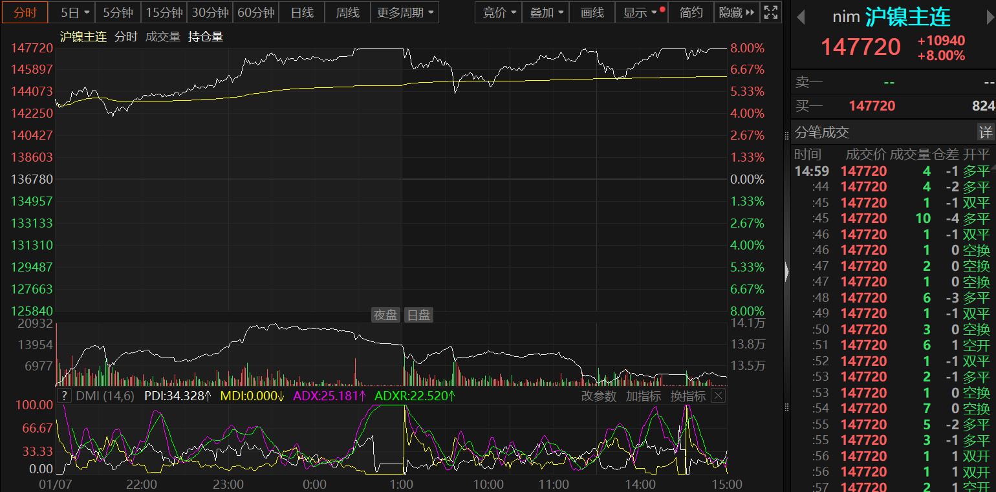This screenshot has height=492, width=996.
Task: Click 换指标 to switch indicator
Action: pyautogui.click(x=687, y=396)
